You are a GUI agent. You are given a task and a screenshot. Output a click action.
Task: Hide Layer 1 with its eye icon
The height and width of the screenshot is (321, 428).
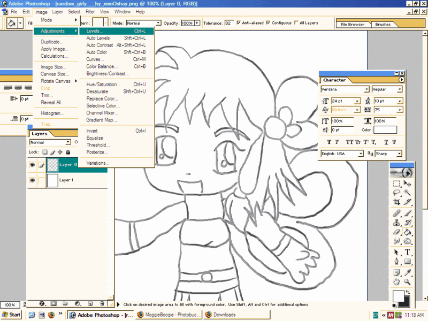[x=32, y=180]
